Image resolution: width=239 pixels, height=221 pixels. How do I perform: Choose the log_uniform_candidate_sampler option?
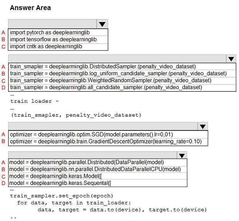(122, 74)
